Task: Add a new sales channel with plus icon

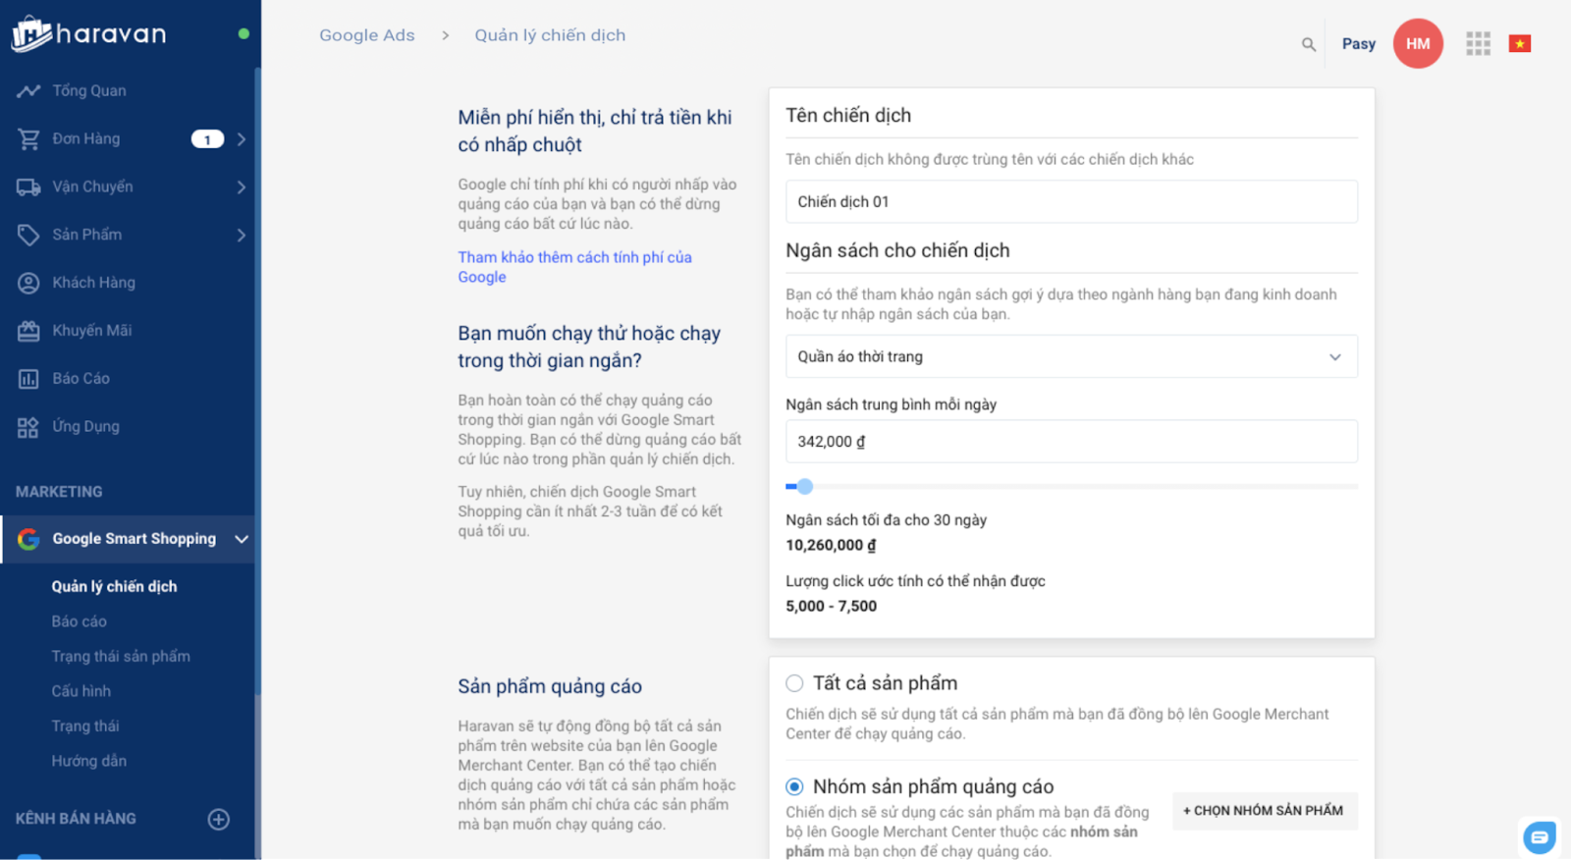Action: [219, 819]
